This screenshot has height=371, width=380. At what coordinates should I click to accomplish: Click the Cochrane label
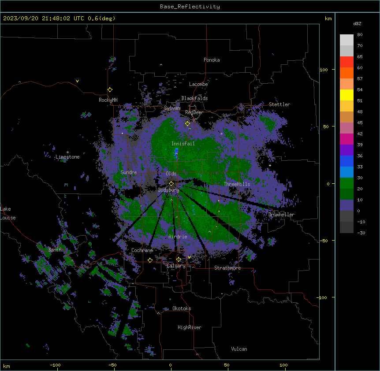pyautogui.click(x=142, y=250)
